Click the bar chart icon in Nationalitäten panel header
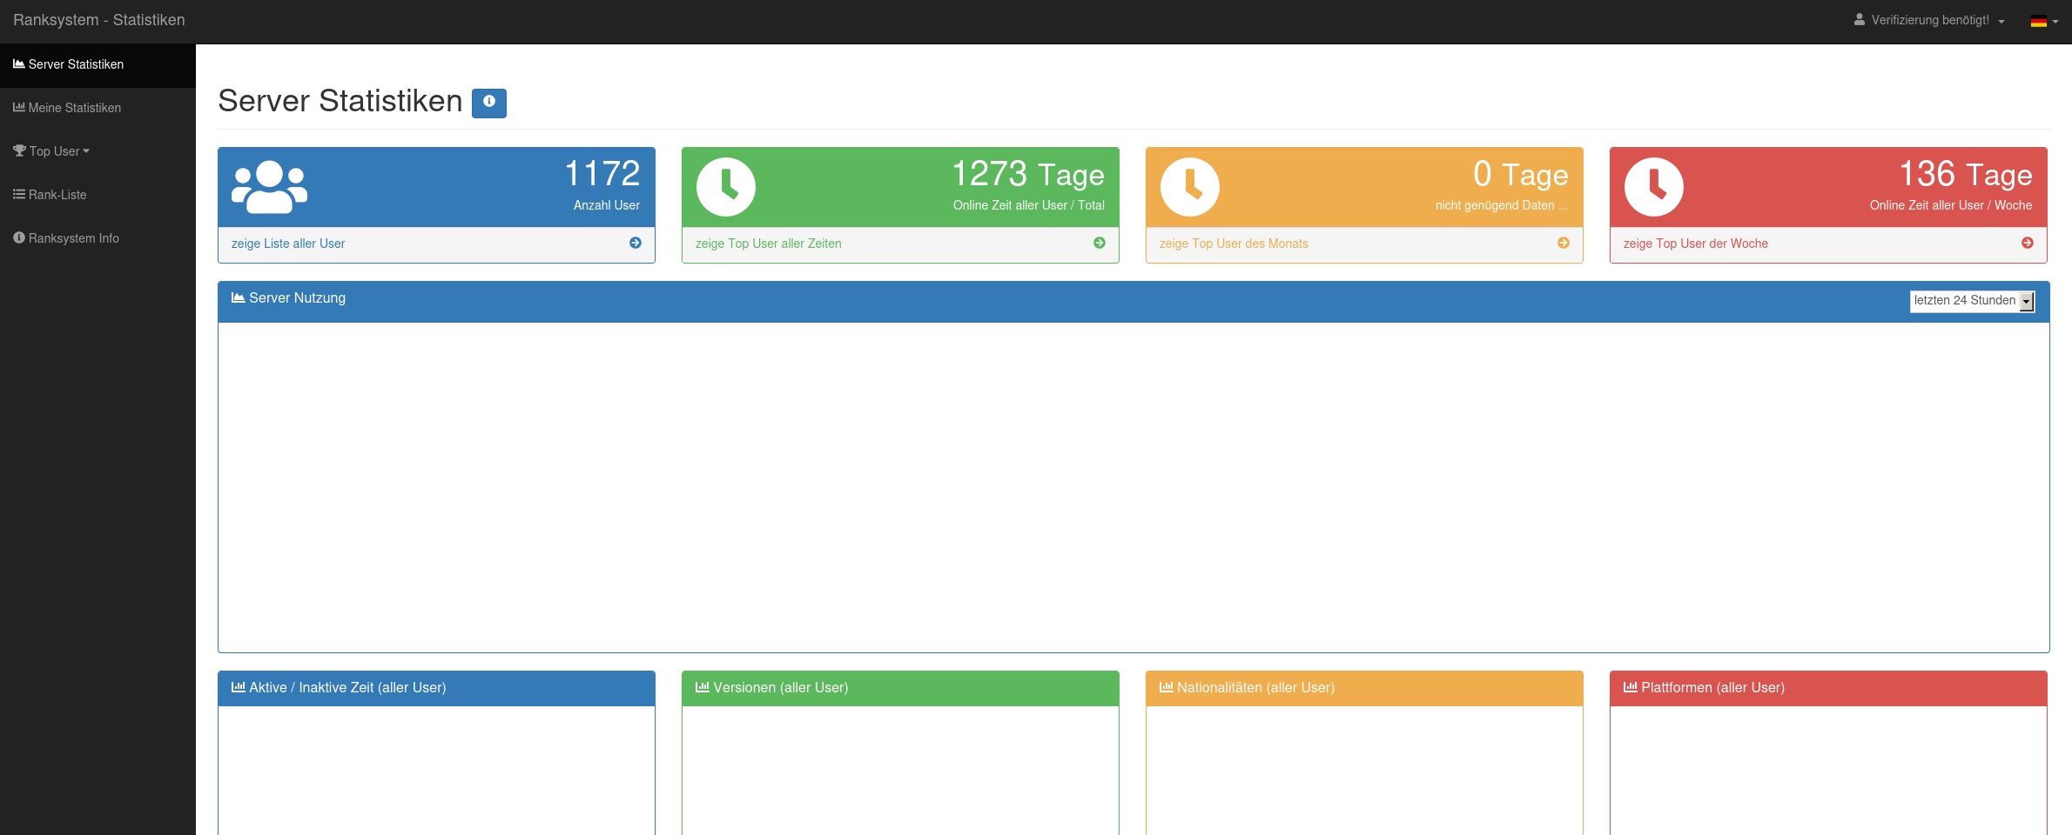The width and height of the screenshot is (2072, 835). coord(1167,687)
